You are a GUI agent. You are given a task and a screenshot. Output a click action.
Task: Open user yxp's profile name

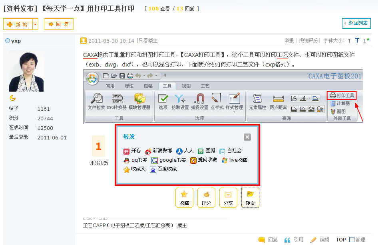16,41
